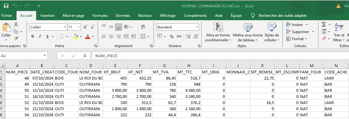This screenshot has height=119, width=349.
Task: Select cell containing LE ROI DU BC row 2
Action: tap(91, 78)
